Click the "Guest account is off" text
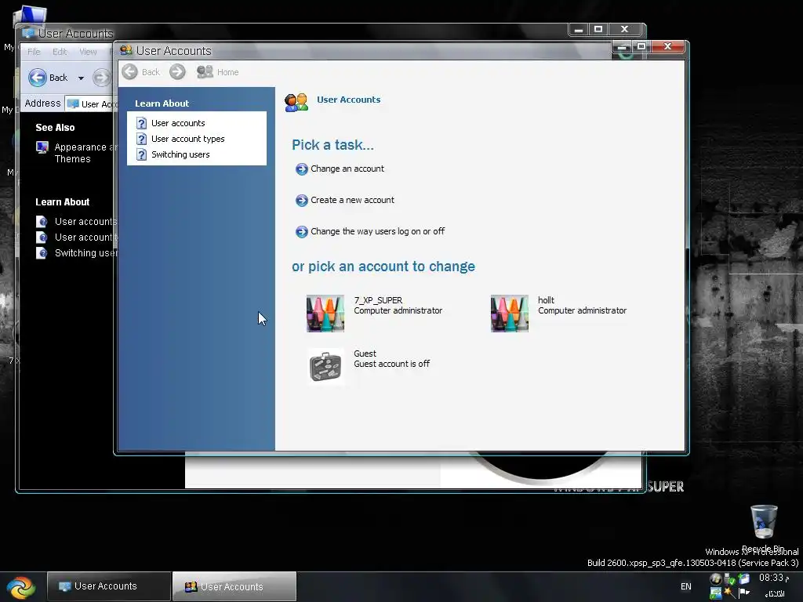 click(x=392, y=364)
